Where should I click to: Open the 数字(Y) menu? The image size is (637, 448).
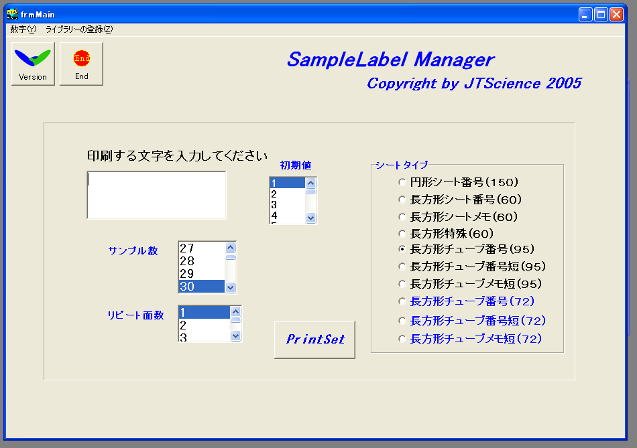[x=23, y=29]
